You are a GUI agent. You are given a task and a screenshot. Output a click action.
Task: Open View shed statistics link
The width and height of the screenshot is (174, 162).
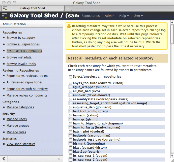click(x=21, y=144)
